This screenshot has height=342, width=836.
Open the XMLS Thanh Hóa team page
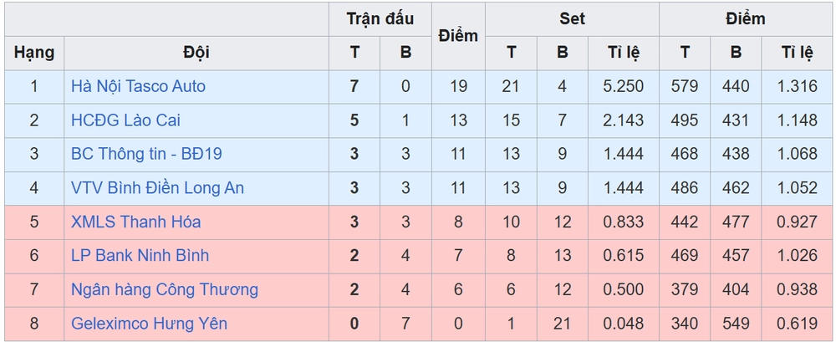click(135, 222)
